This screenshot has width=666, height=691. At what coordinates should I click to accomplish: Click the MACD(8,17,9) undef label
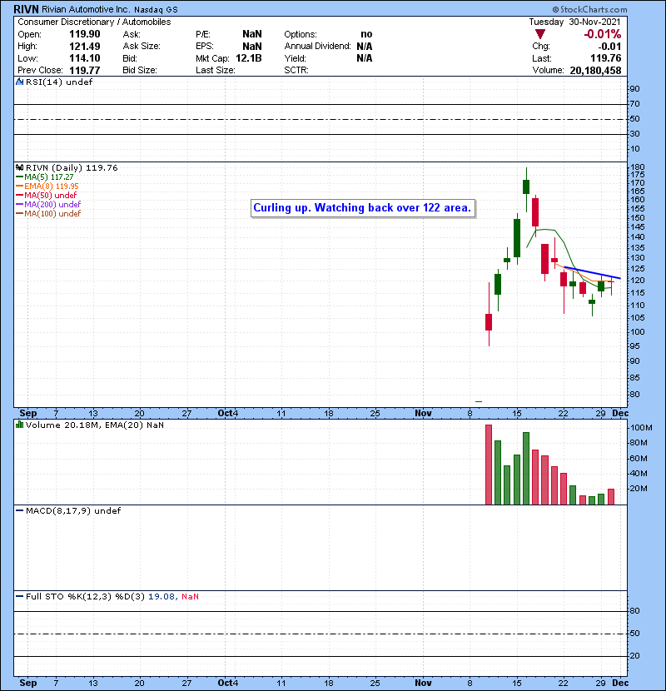[73, 511]
